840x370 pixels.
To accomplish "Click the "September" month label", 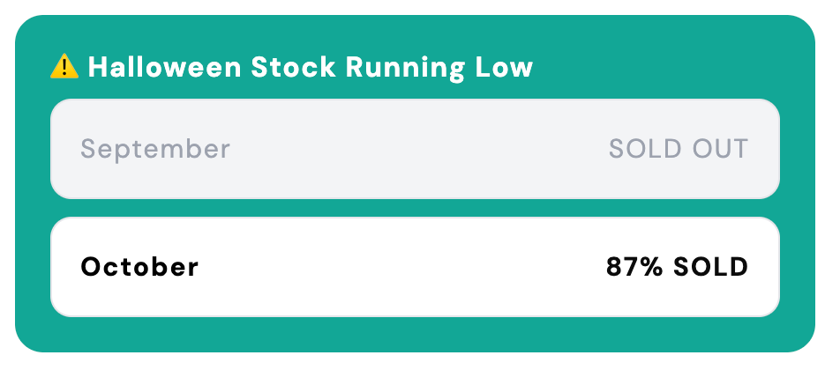I will click(155, 149).
